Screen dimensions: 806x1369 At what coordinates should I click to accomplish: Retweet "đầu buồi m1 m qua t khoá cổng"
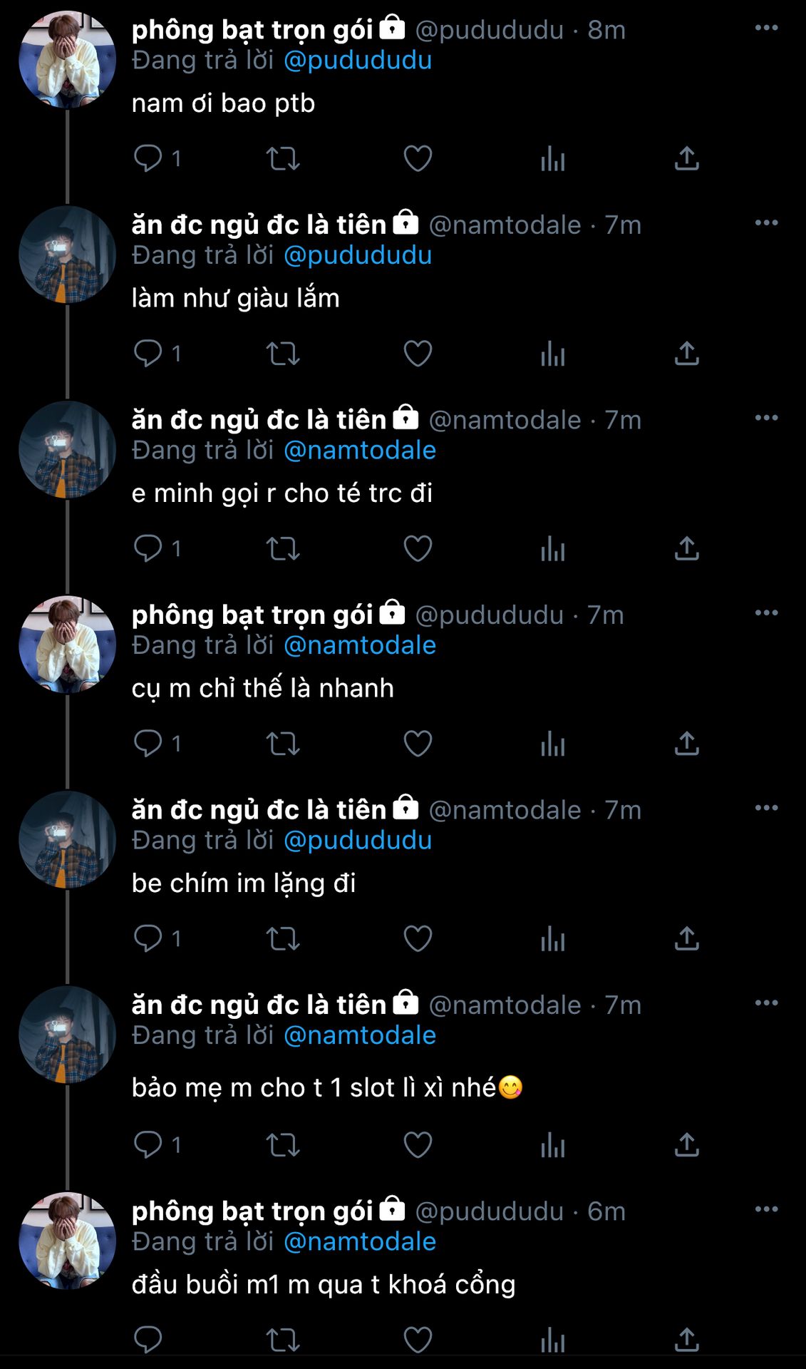283,1340
